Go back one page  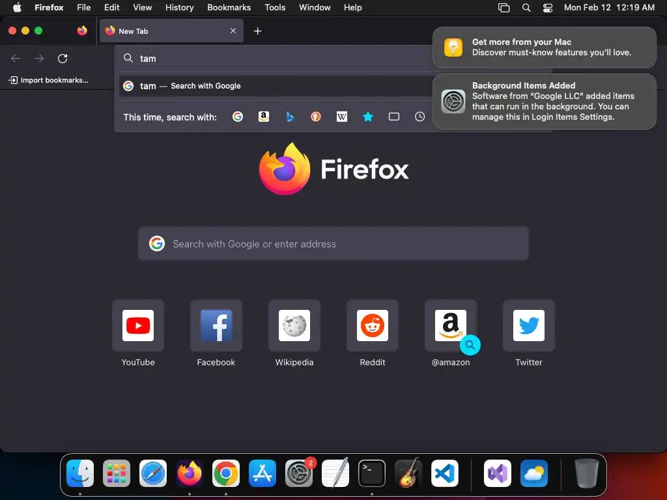tap(16, 58)
